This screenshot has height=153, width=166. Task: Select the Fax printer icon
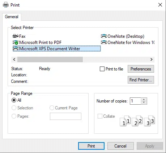point(16,36)
